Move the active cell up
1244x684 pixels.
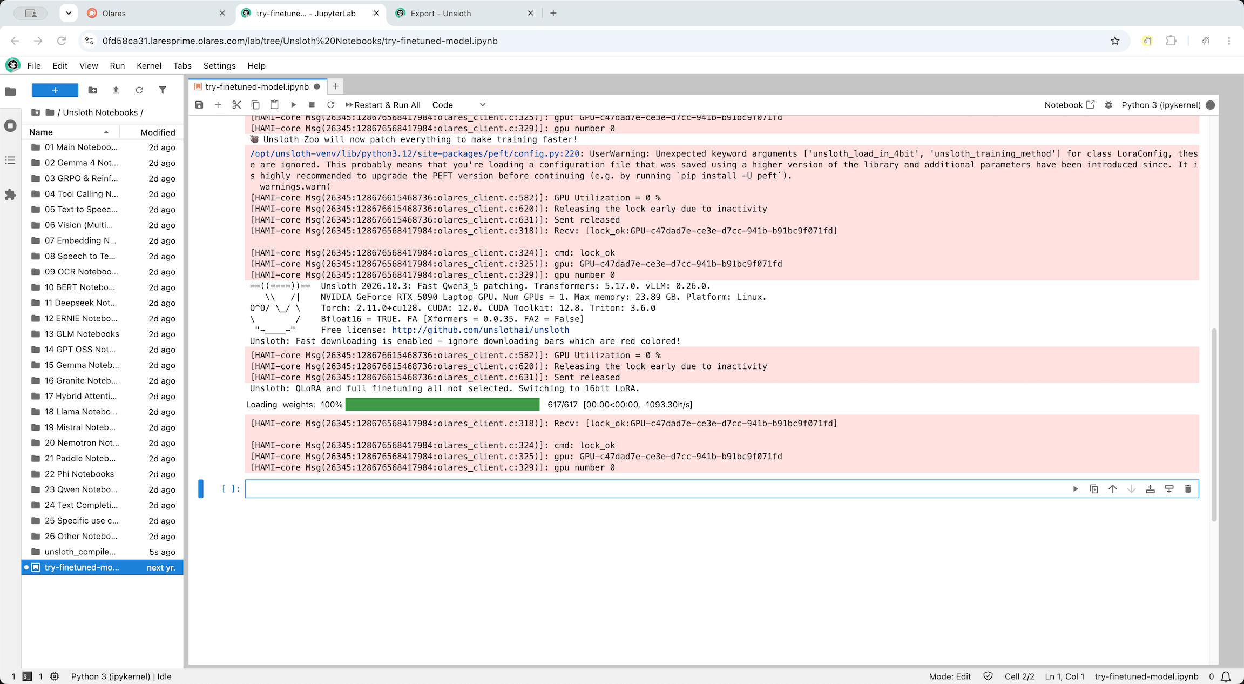(x=1113, y=489)
